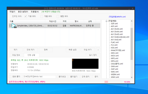Image resolution: width=148 pixels, height=94 pixels.
Task: Click the 파일 추가 button
Action: (88, 50)
